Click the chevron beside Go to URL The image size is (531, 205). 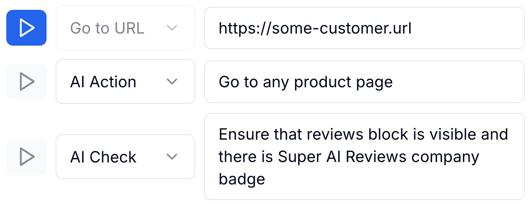[172, 28]
